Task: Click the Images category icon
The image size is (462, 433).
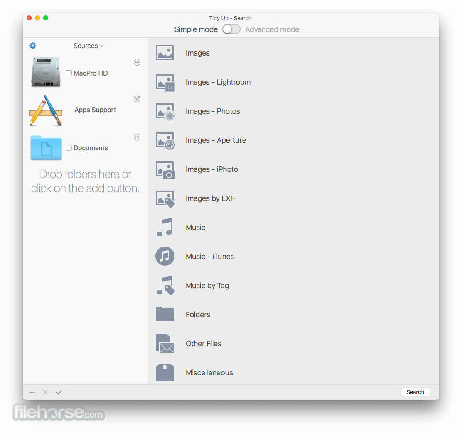Action: tap(165, 53)
